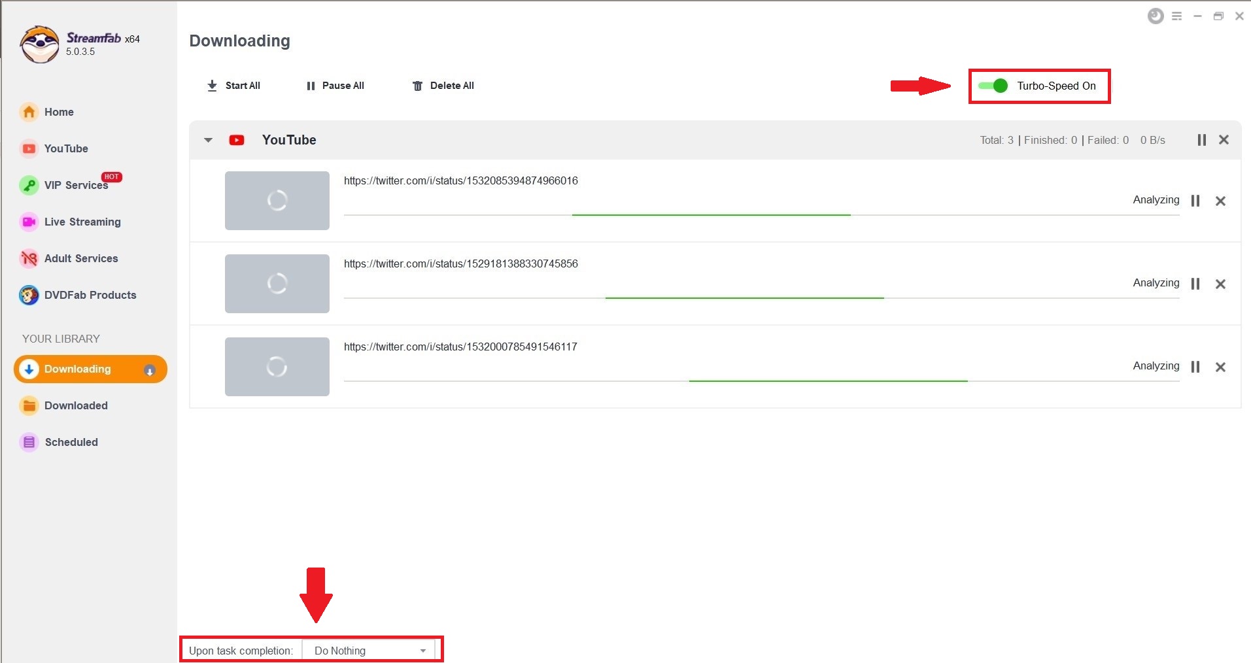Click the Total: 3 status text
Image resolution: width=1251 pixels, height=663 pixels.
click(x=997, y=140)
